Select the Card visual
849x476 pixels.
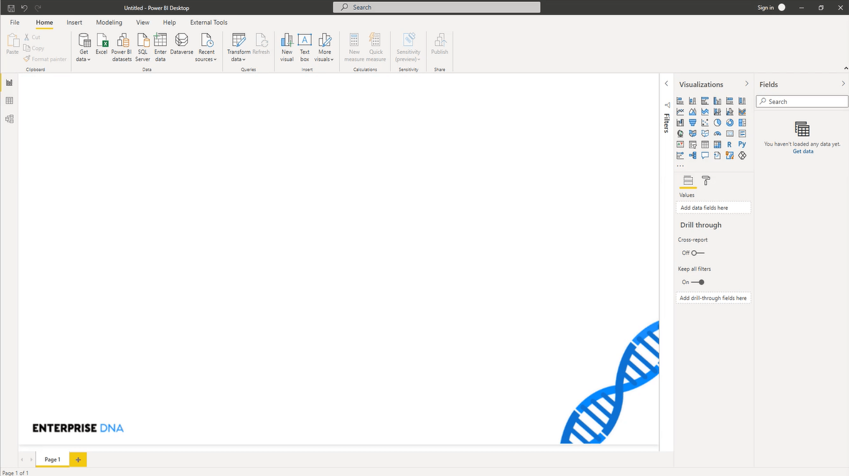[729, 134]
